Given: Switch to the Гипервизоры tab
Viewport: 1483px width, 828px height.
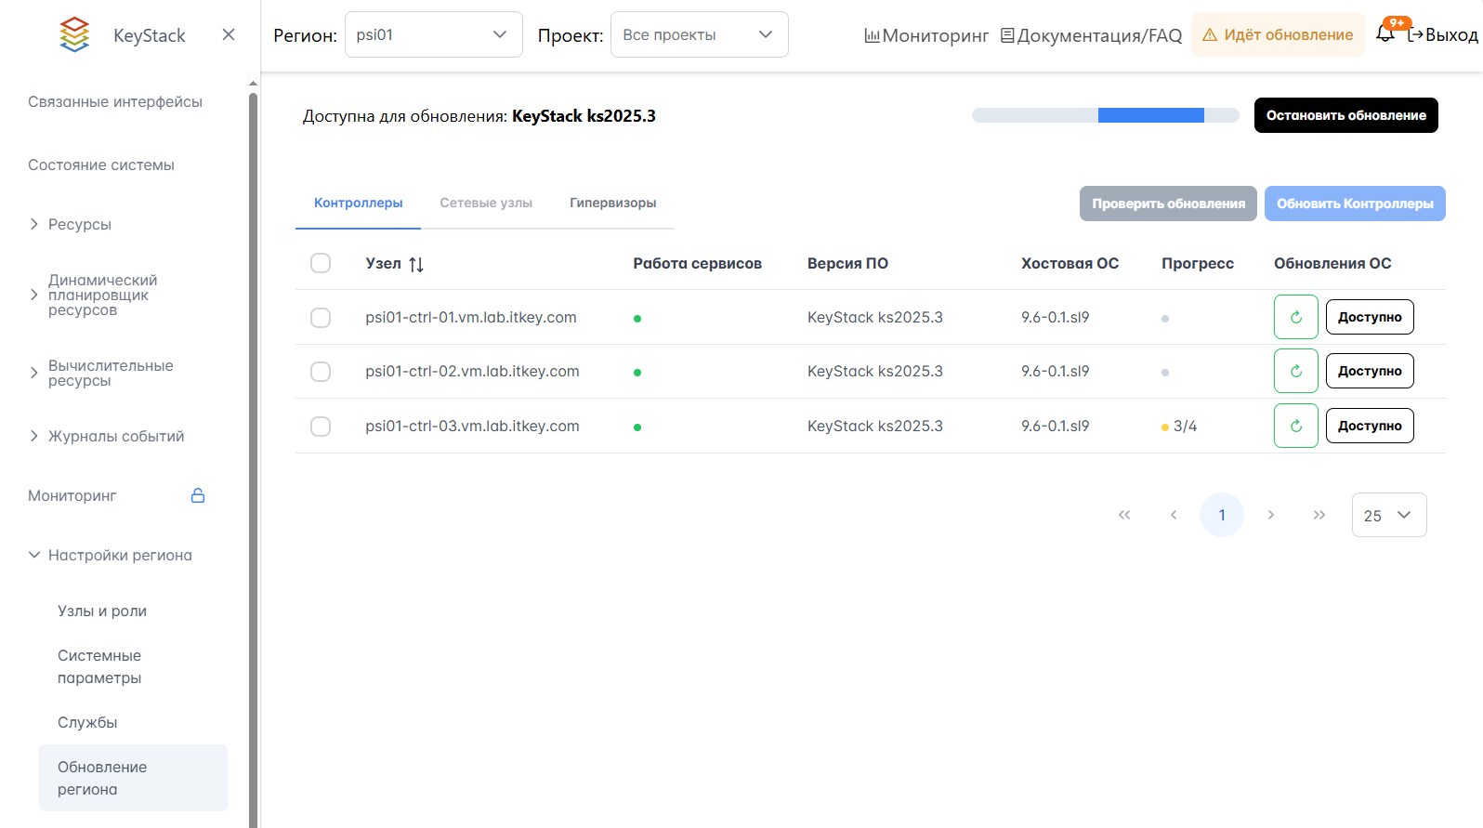Looking at the screenshot, I should [612, 203].
